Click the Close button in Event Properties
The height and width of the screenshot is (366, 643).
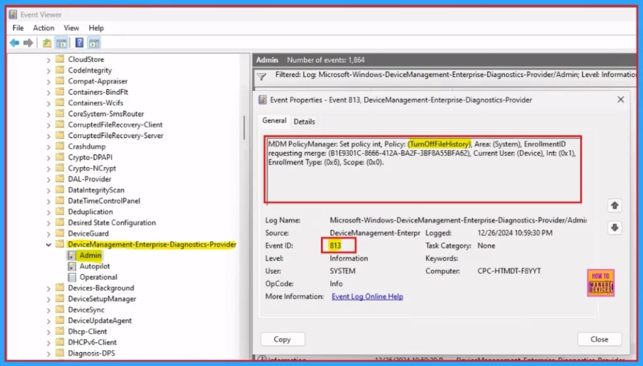[599, 340]
